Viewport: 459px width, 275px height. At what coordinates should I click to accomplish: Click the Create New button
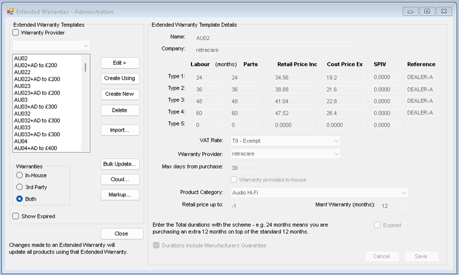point(120,94)
